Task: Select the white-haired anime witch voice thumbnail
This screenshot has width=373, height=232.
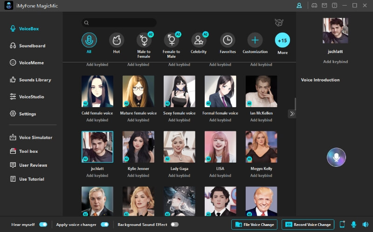Action: point(180,201)
